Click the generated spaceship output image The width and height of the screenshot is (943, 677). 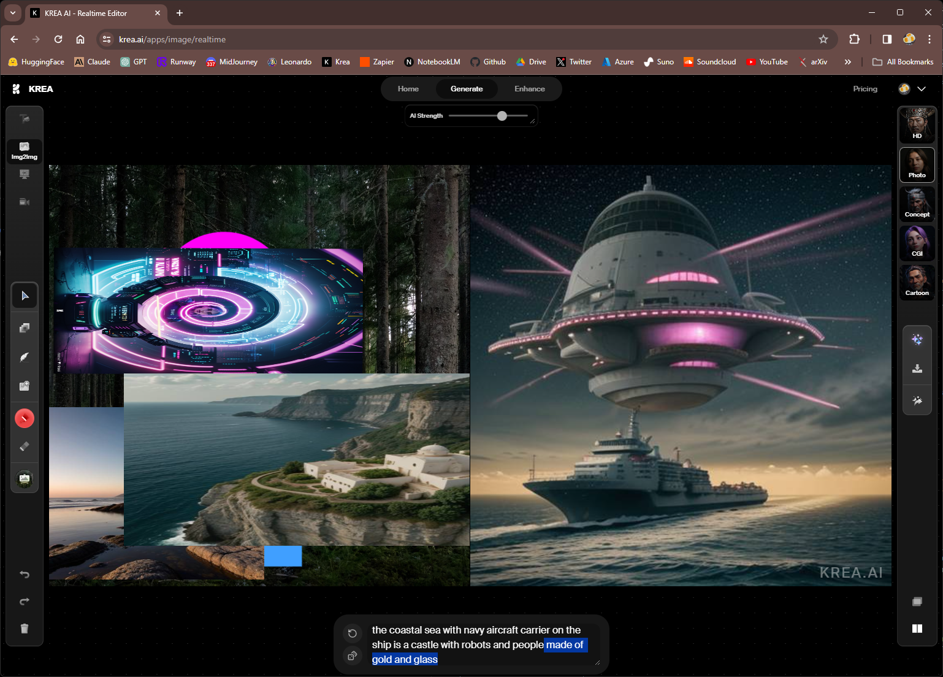click(x=681, y=375)
